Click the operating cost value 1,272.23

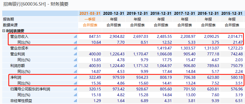tap(235, 48)
